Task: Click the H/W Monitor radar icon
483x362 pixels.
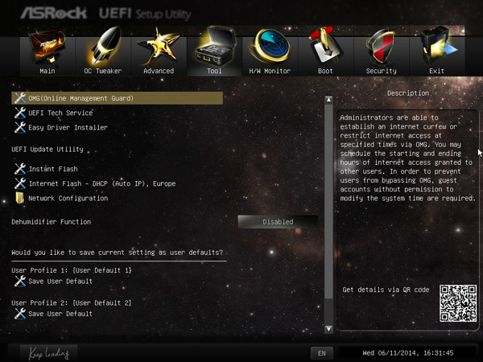Action: [x=270, y=46]
